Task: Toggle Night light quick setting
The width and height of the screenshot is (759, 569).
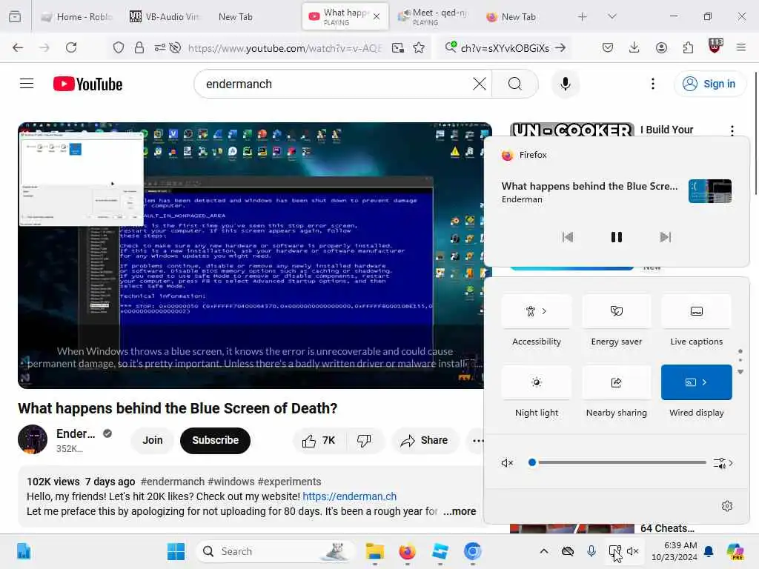Action: (537, 382)
